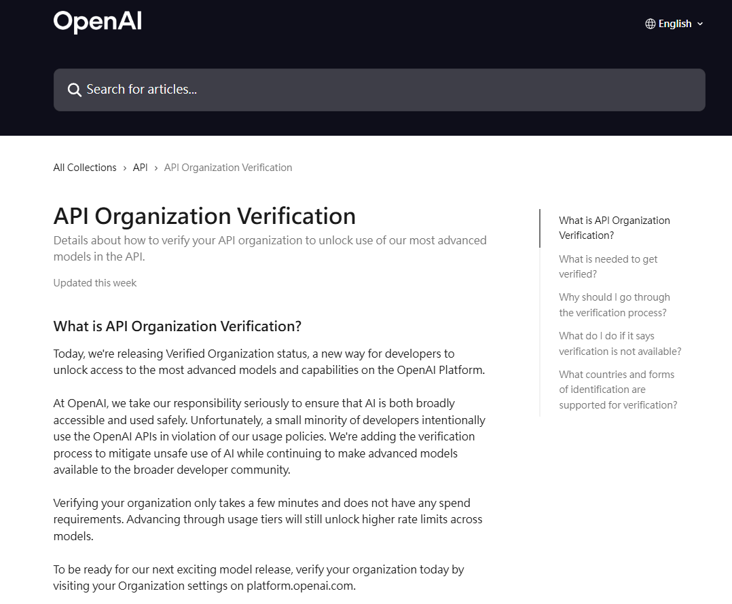732x604 pixels.
Task: Focus the Search for articles field
Action: pyautogui.click(x=380, y=90)
